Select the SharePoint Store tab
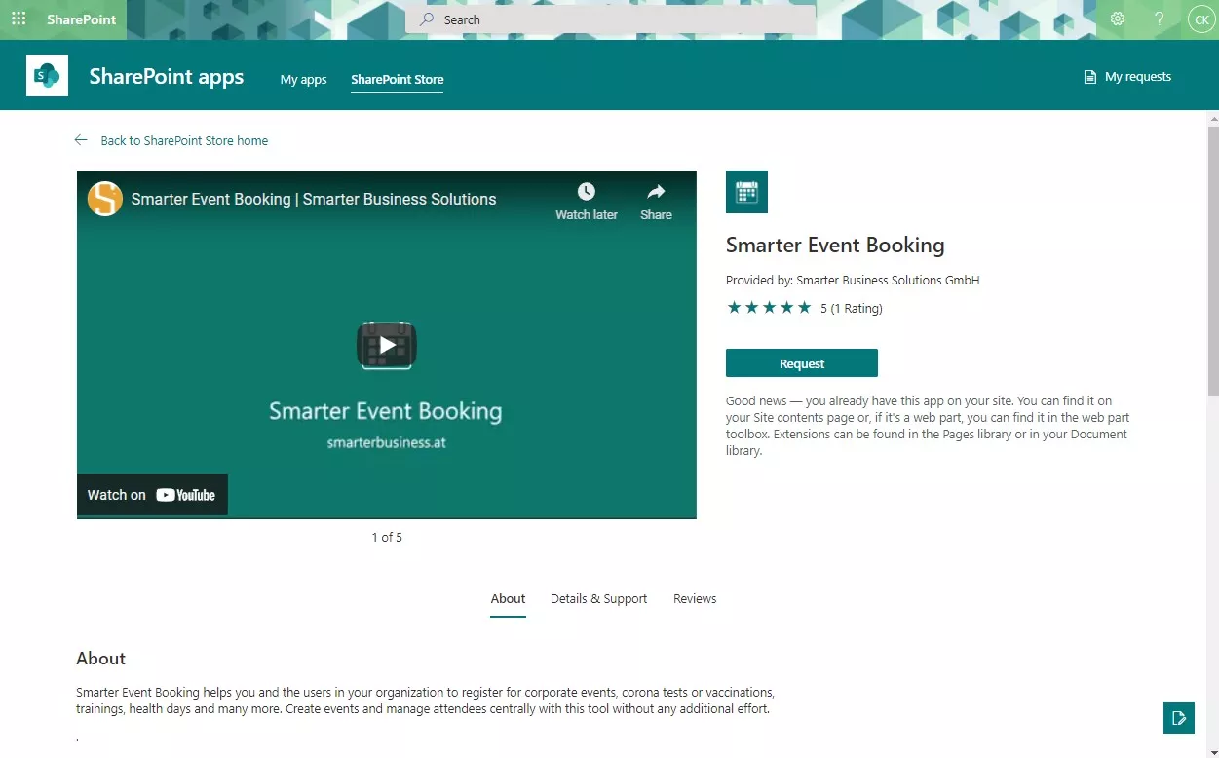Screen dimensions: 1219x758 (397, 80)
